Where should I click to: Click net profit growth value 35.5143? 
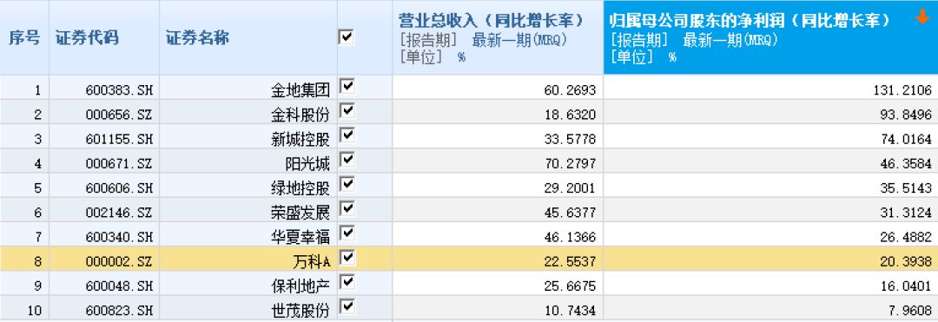(x=906, y=189)
